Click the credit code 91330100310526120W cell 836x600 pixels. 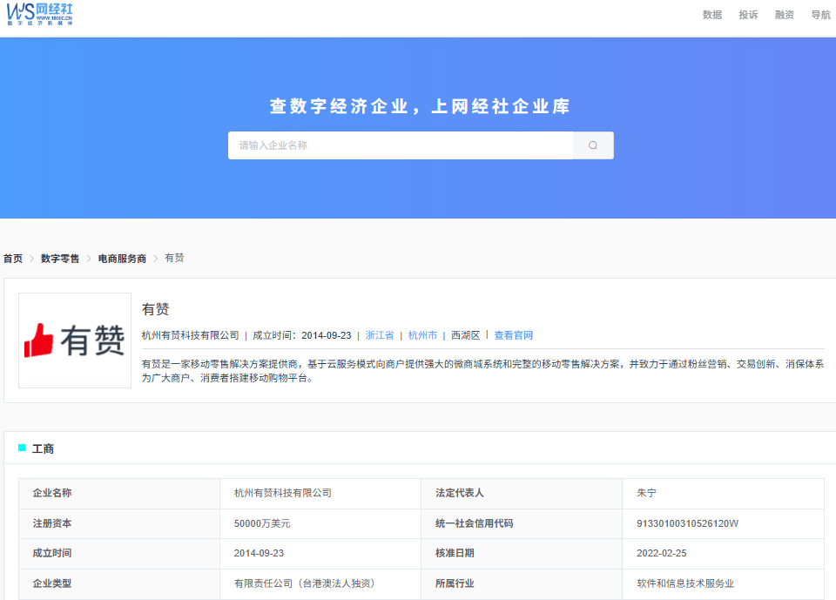click(x=687, y=523)
